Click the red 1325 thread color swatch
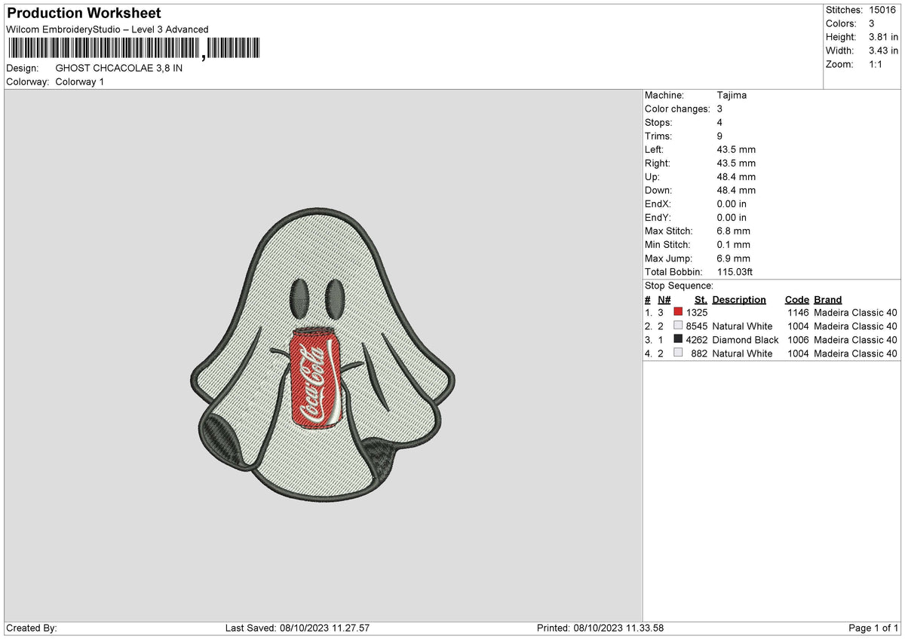Screen dimensions: 905x639 [x=678, y=313]
